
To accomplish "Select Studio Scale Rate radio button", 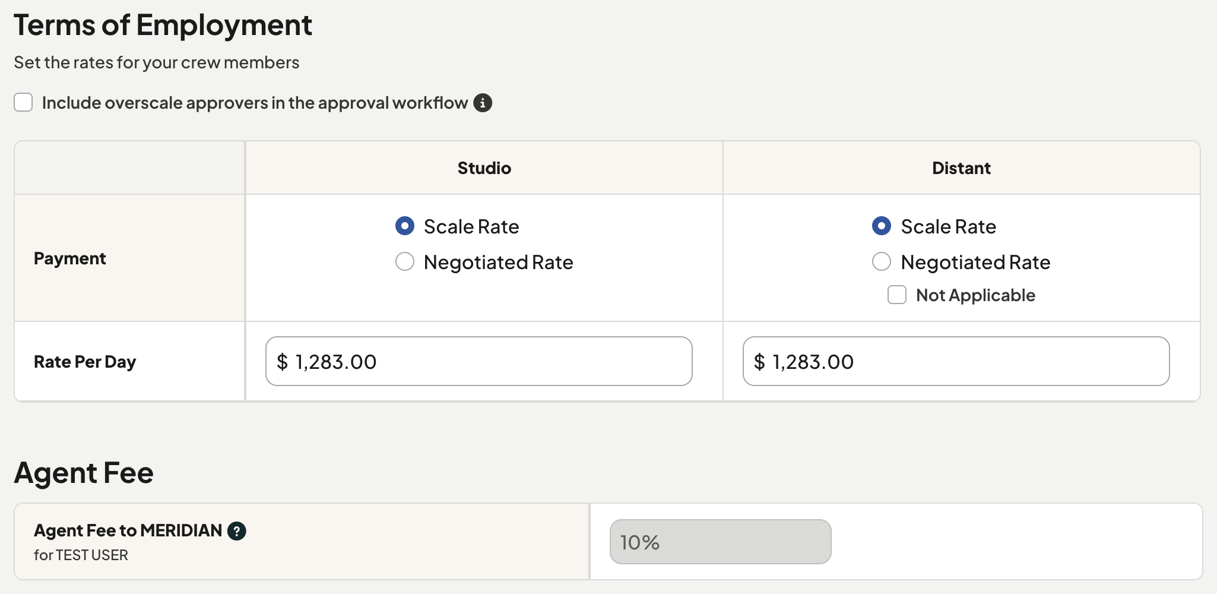I will click(x=405, y=226).
